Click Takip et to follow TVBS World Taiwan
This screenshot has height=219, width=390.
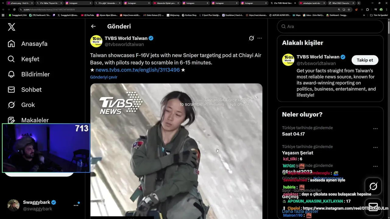coord(365,60)
